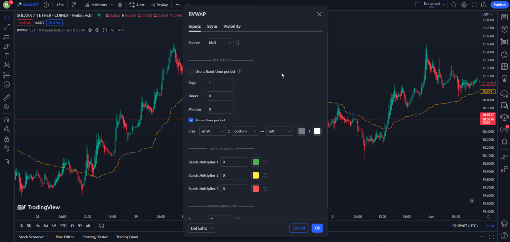Click the Publish button
The image size is (510, 242).
tap(499, 5)
